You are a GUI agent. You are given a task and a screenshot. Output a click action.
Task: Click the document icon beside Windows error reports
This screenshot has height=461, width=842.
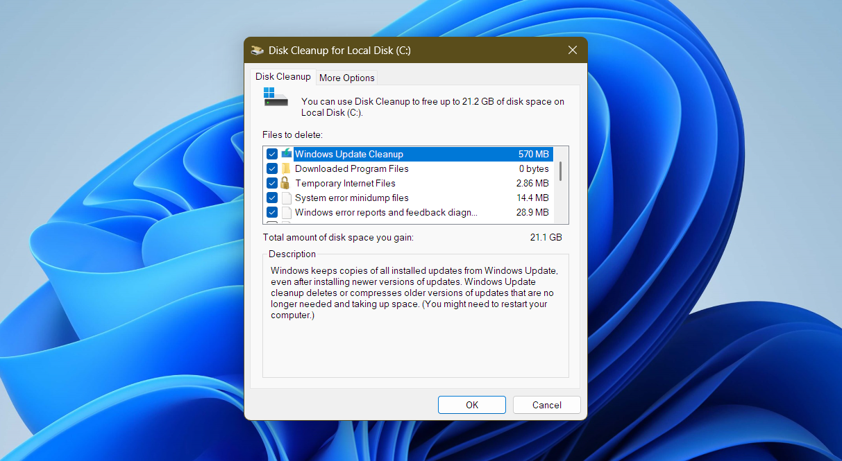[286, 212]
